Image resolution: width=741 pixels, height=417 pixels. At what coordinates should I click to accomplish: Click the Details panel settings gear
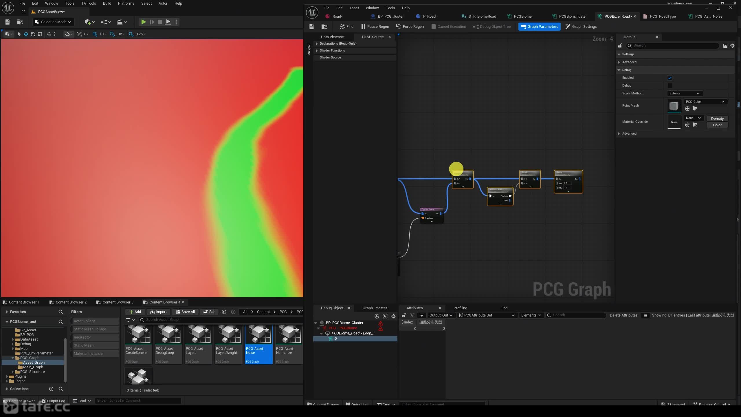click(732, 46)
